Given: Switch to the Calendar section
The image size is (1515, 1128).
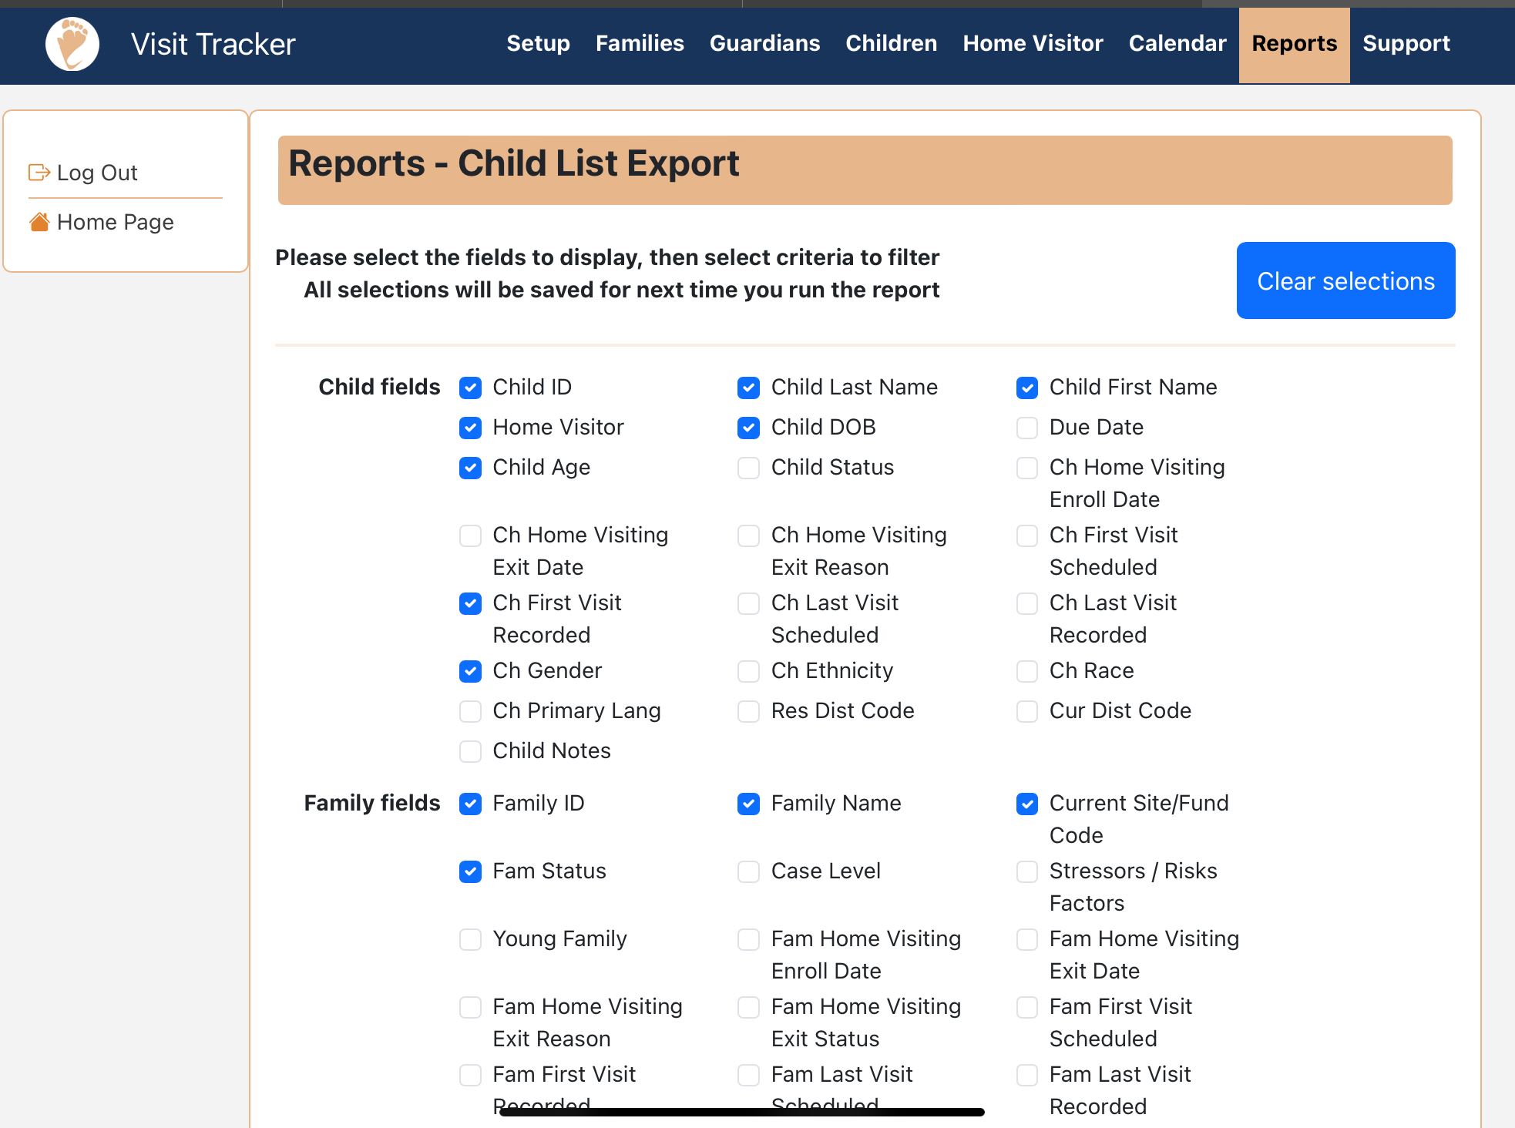Looking at the screenshot, I should coord(1177,44).
